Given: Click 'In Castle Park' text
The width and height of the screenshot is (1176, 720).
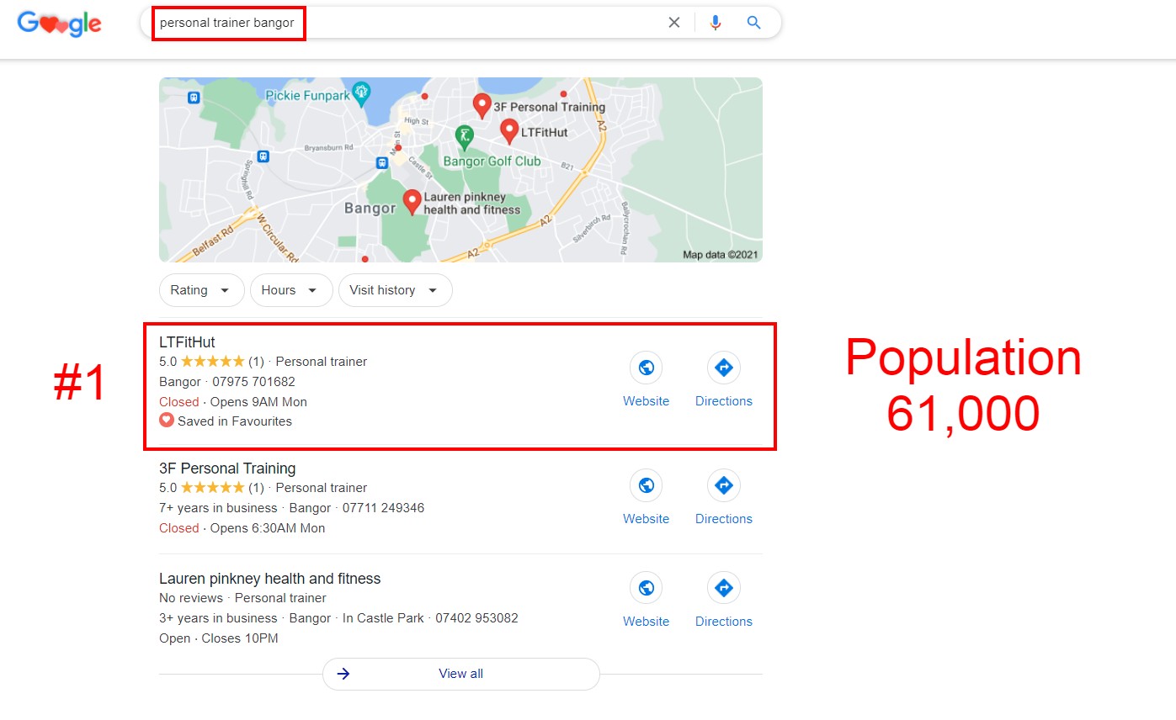Looking at the screenshot, I should point(383,618).
